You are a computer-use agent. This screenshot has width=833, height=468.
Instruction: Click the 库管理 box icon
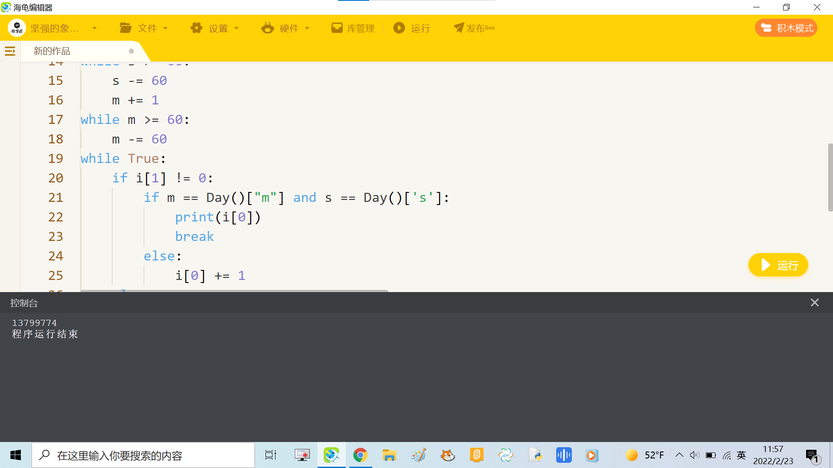[x=337, y=28]
